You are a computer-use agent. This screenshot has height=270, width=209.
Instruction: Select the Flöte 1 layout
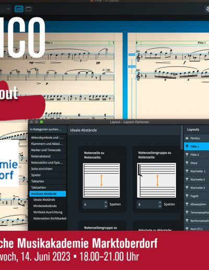click(x=196, y=147)
